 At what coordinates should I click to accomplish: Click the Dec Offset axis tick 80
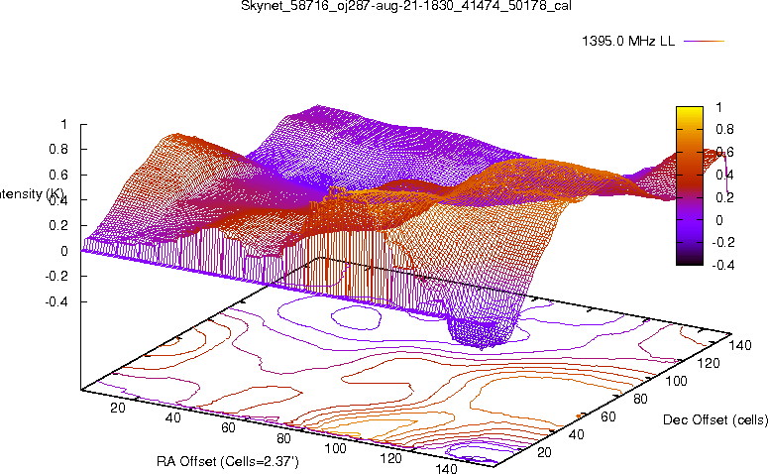pos(640,399)
